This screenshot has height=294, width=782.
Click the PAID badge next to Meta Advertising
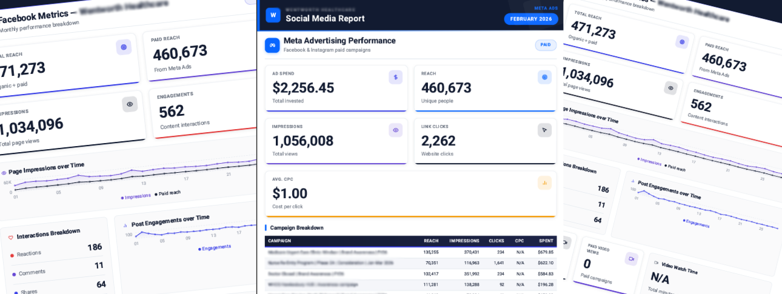(546, 45)
